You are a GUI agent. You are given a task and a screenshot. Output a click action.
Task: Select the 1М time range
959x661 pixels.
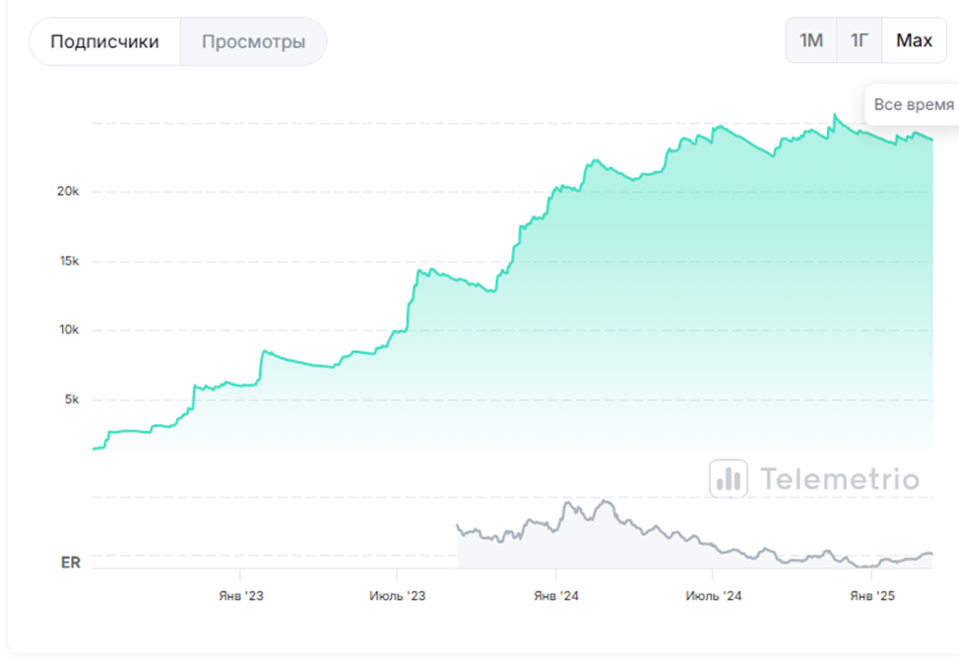(811, 40)
